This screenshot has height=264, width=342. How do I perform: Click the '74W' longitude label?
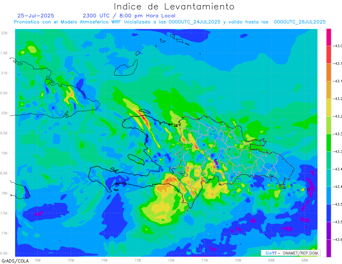104,260
